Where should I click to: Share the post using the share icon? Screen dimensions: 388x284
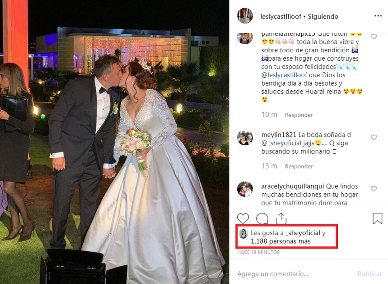coord(281,218)
